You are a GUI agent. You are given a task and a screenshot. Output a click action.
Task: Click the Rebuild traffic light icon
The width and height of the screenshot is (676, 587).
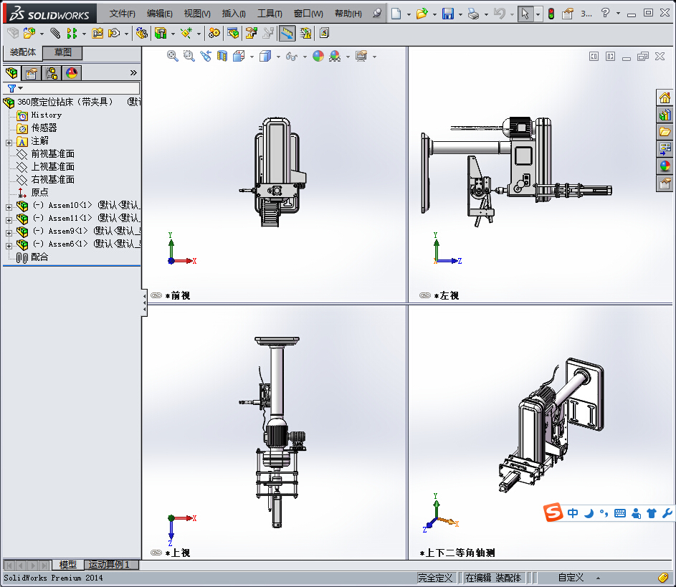(551, 14)
